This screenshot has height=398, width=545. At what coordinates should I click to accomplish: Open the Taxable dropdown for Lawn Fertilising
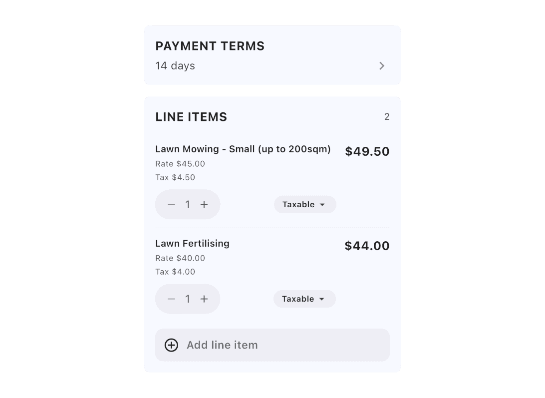304,299
